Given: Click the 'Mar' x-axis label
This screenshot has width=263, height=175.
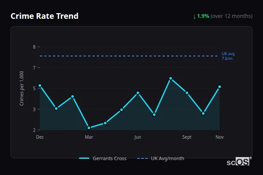Looking at the screenshot, I should 89,137.
